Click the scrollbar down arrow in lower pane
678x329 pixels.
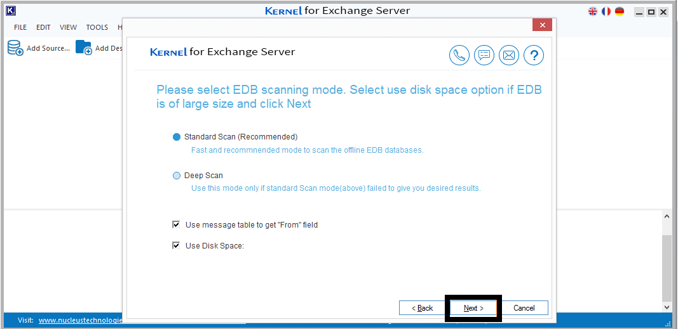coord(667,307)
